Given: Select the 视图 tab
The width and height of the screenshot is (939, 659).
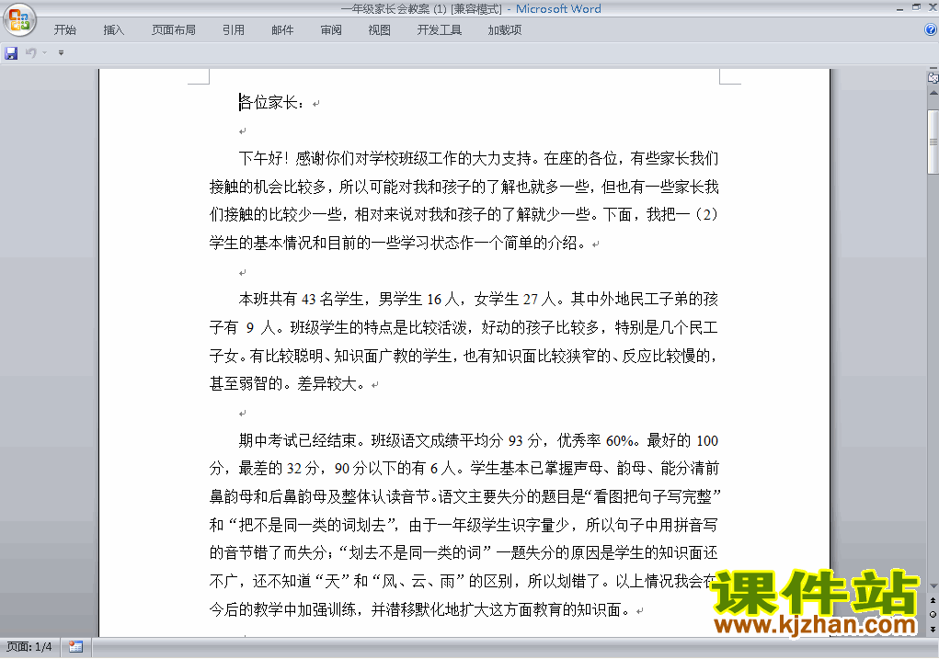Looking at the screenshot, I should coord(380,30).
